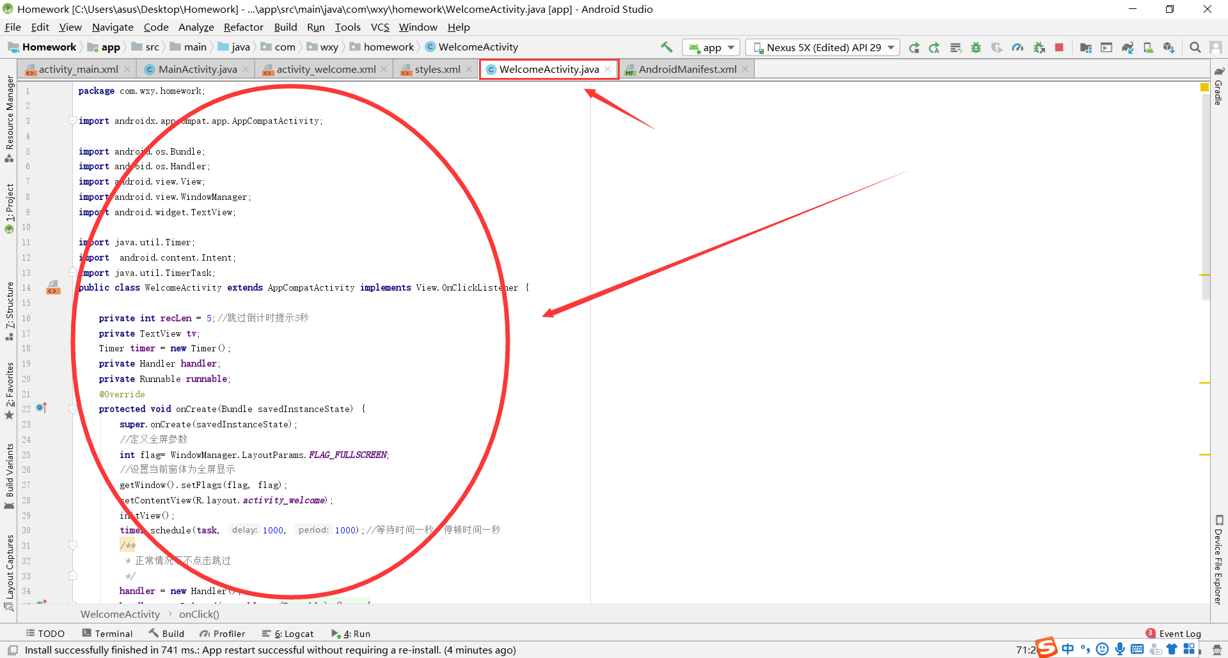Sync Project with Gradle Files
The width and height of the screenshot is (1228, 658).
[1128, 47]
